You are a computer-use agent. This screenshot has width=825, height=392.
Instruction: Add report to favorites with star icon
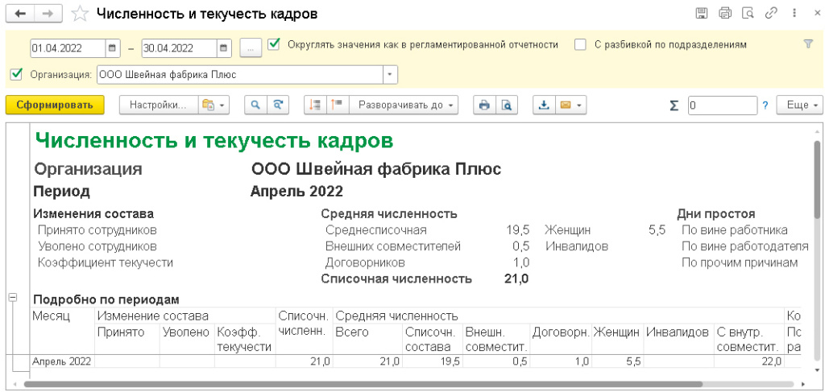click(80, 14)
